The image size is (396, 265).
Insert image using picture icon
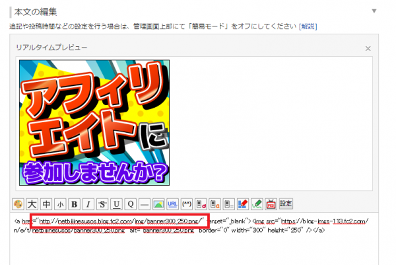point(158,203)
